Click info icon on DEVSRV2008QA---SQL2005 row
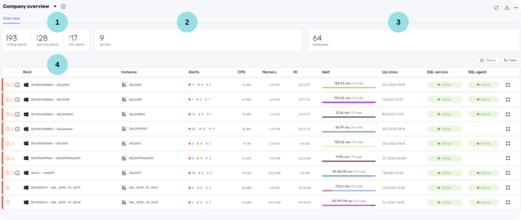521x220 pixels. 18,85
